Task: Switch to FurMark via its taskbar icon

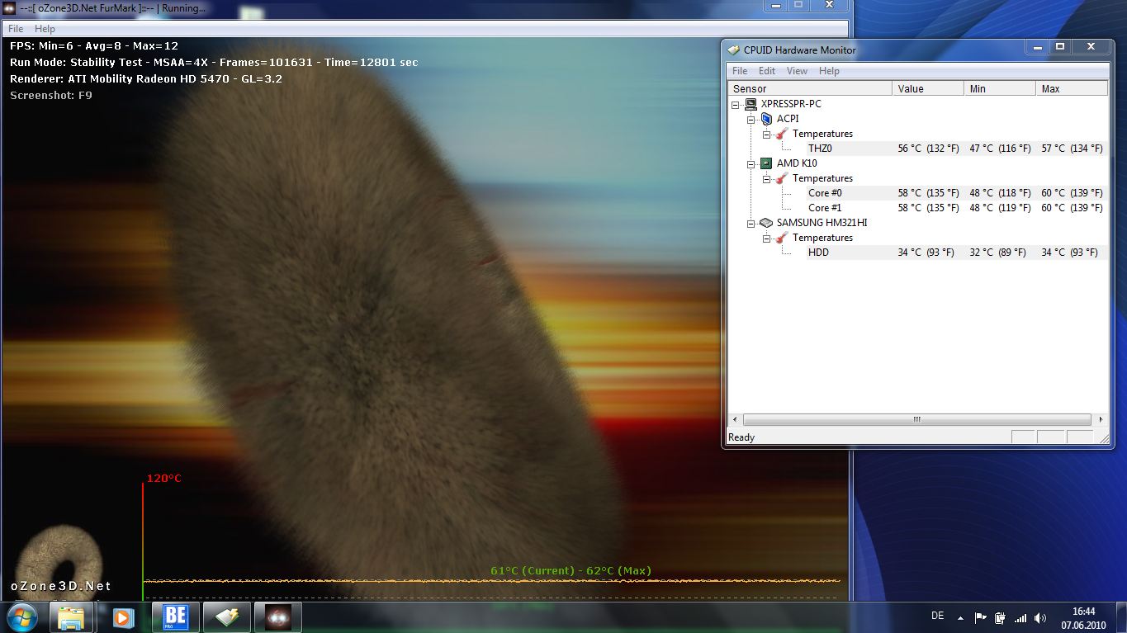Action: pyautogui.click(x=277, y=617)
